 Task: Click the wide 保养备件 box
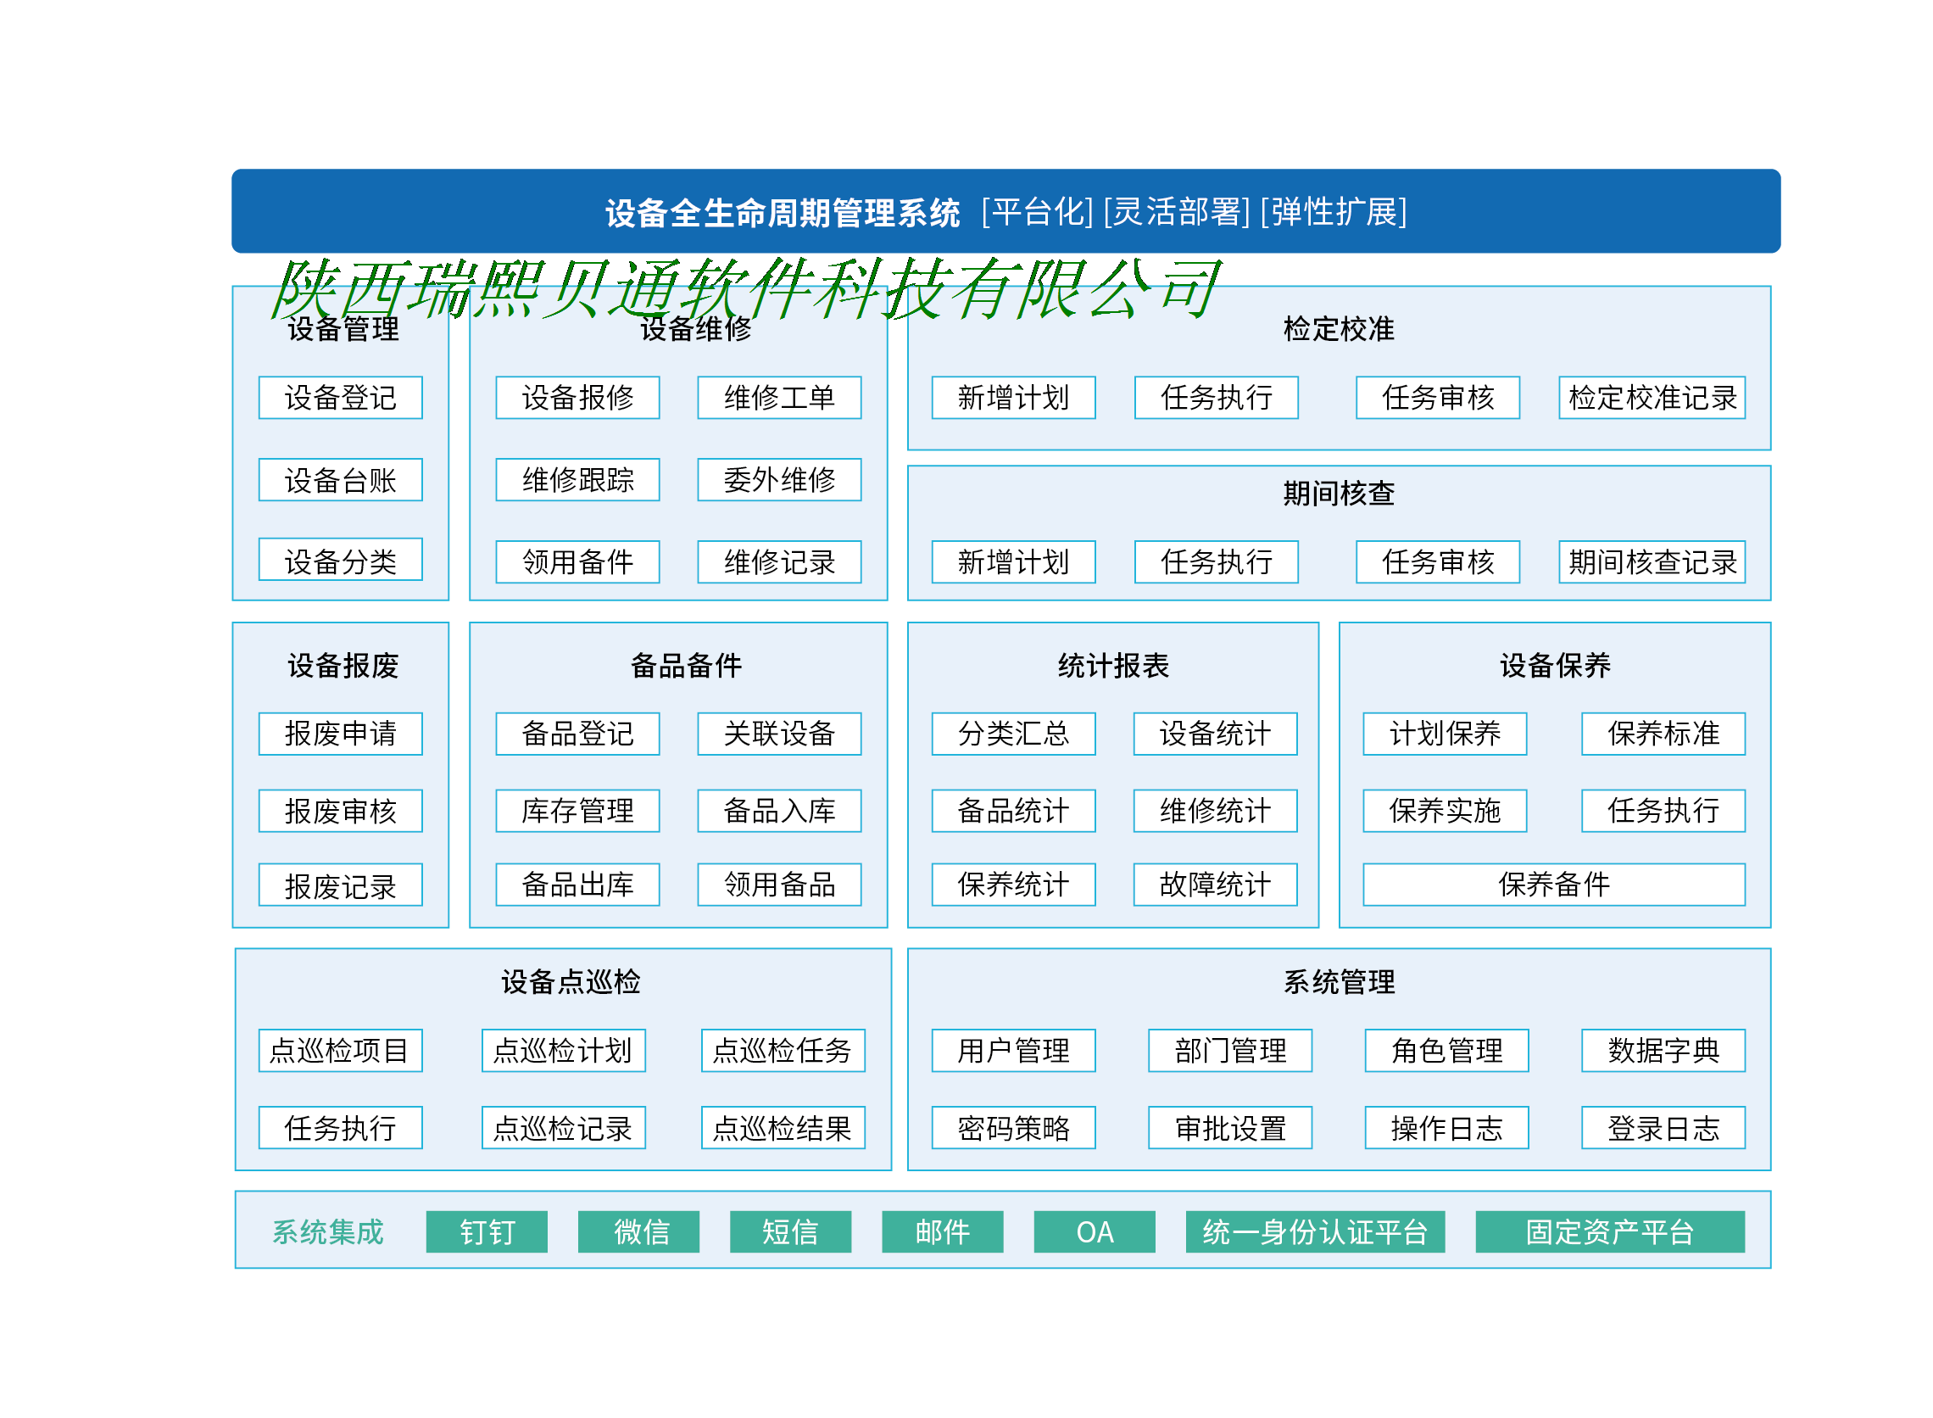coord(1554,885)
